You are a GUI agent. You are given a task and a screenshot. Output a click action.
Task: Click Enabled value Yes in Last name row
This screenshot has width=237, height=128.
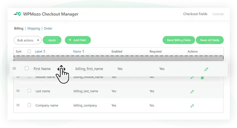(114, 91)
